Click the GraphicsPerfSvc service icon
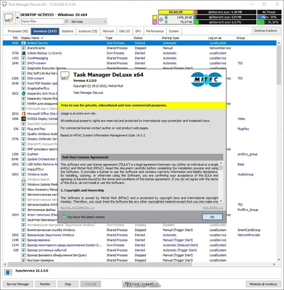 click(24, 88)
